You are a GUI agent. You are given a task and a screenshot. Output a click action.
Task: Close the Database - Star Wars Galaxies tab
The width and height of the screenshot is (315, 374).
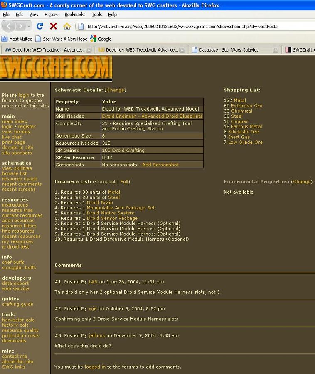(x=276, y=50)
